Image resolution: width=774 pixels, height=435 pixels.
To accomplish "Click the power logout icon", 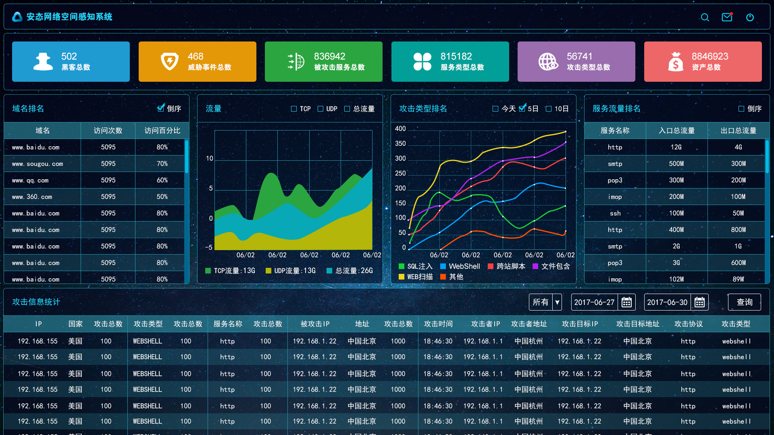I will click(750, 17).
